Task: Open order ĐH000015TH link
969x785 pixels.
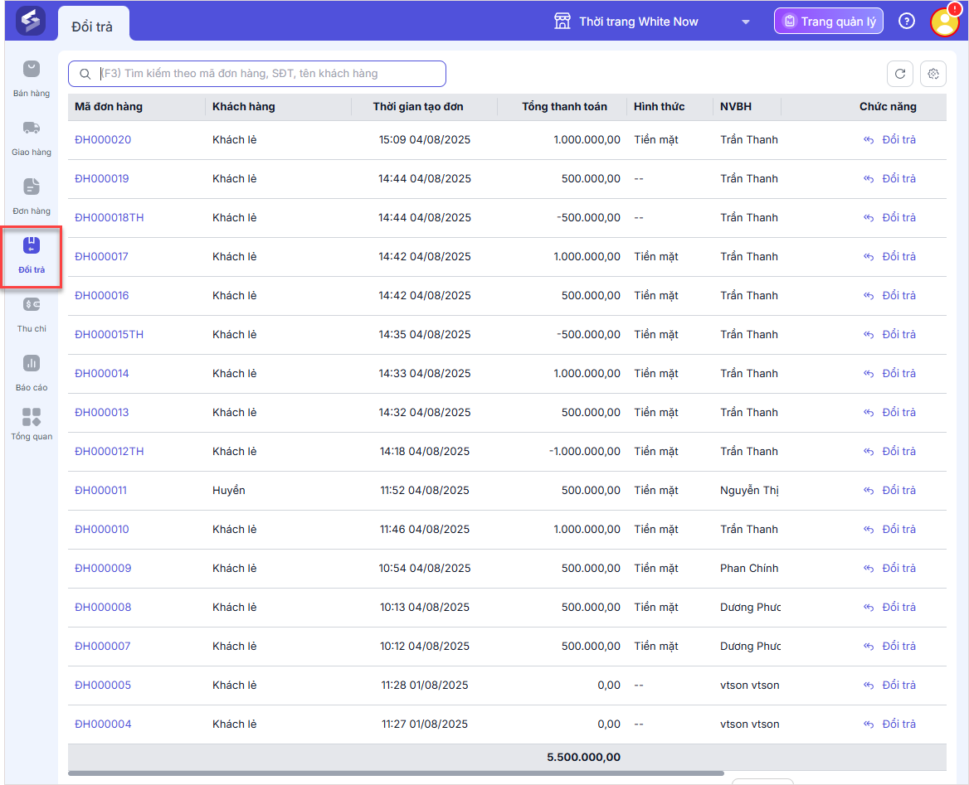Action: click(109, 335)
